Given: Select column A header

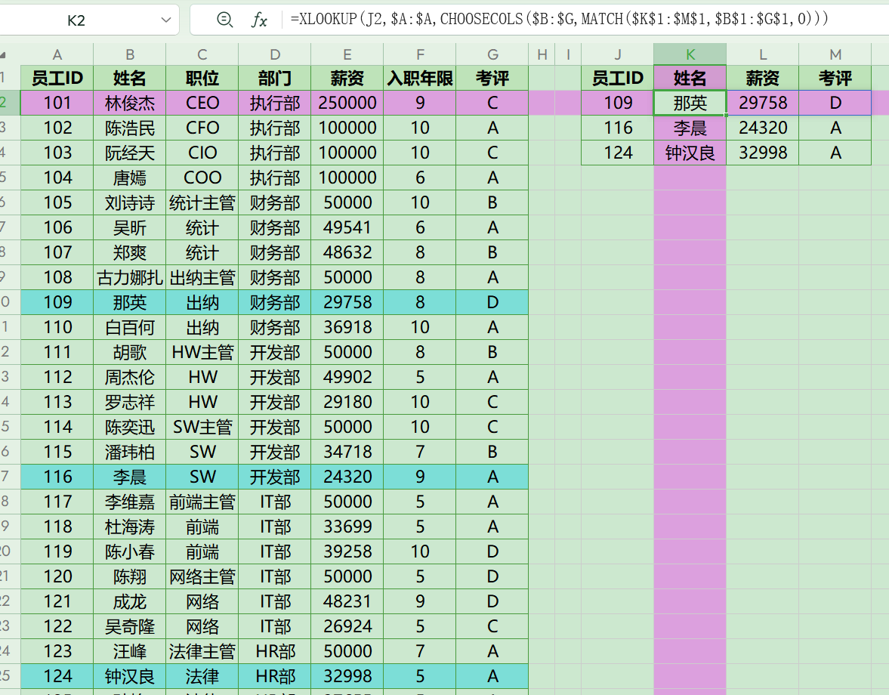Looking at the screenshot, I should [x=57, y=55].
